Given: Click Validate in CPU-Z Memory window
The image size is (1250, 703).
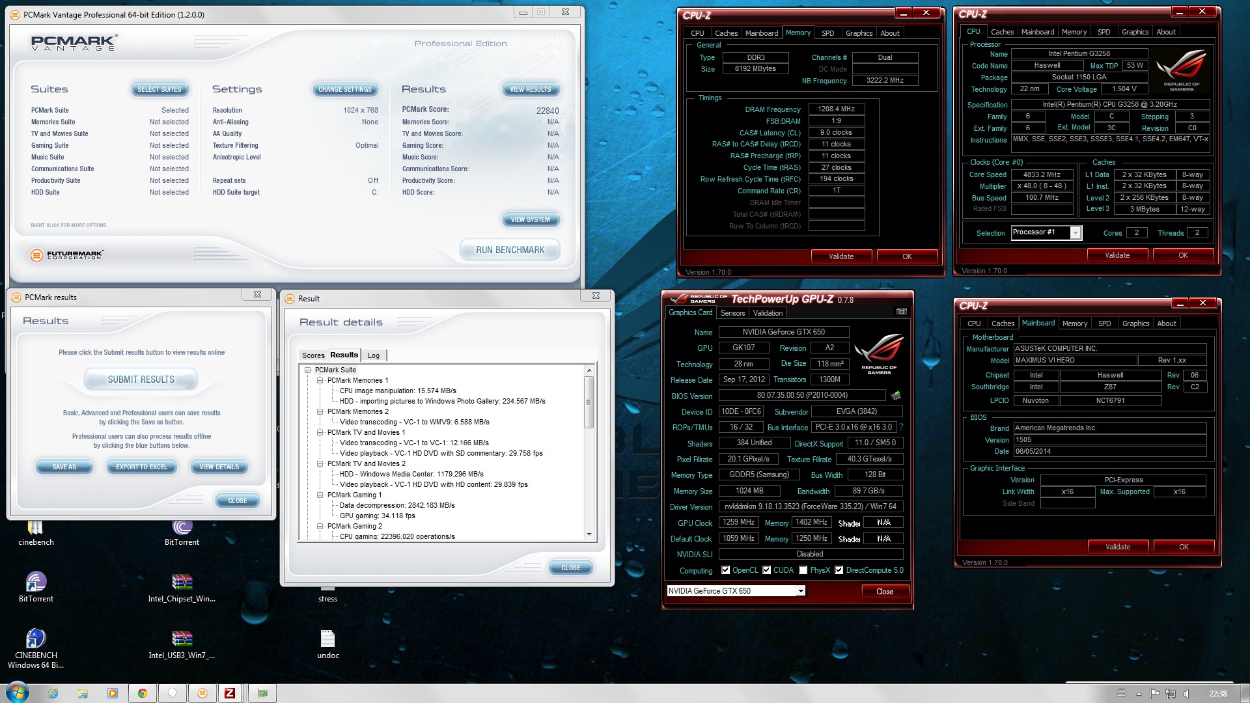Looking at the screenshot, I should (840, 256).
